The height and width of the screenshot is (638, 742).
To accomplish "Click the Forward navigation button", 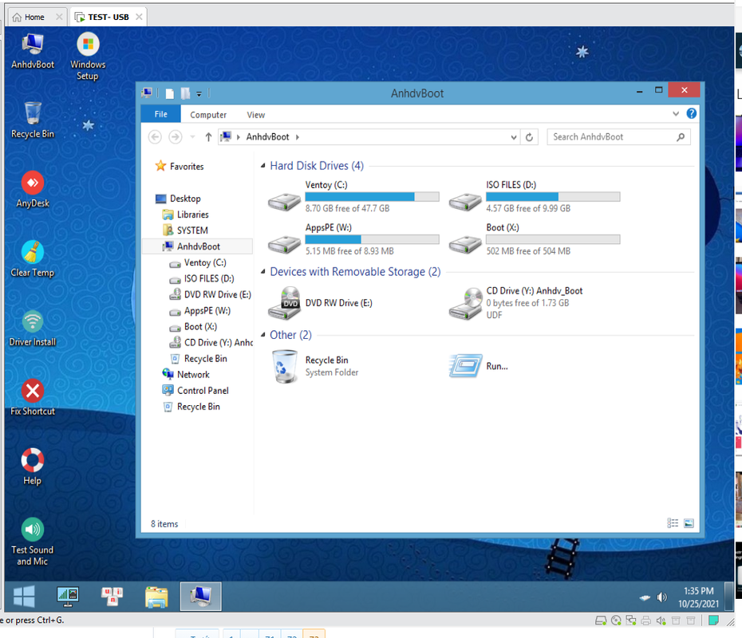I will 175,137.
